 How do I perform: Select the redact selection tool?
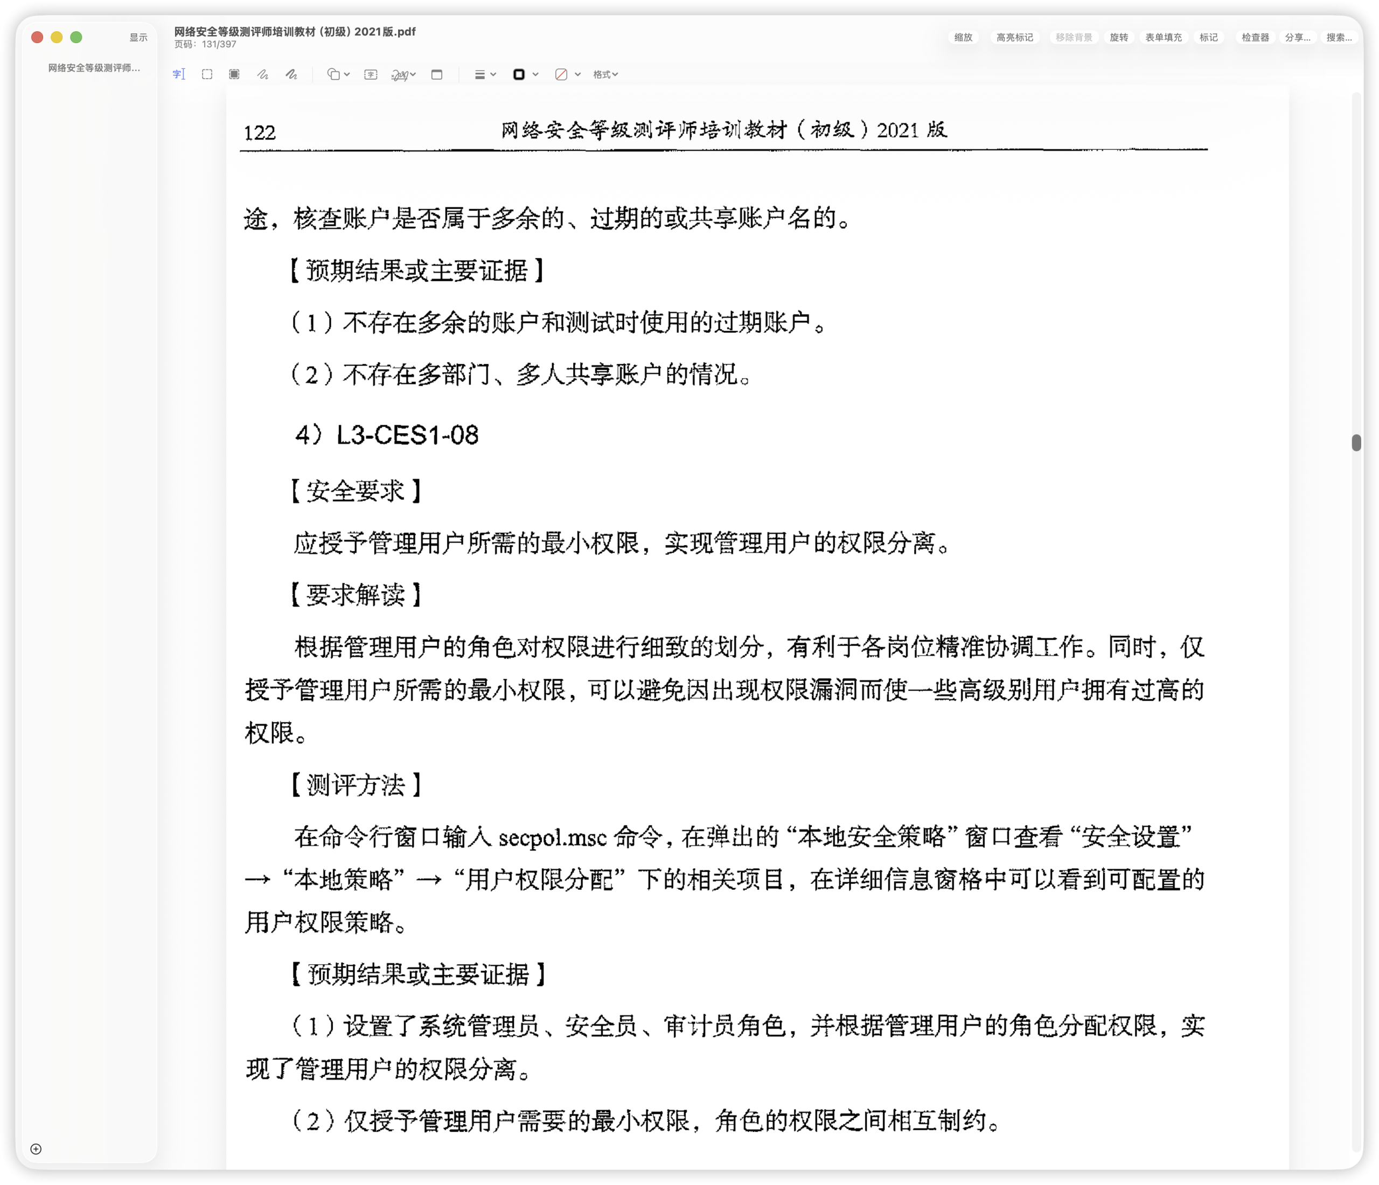[234, 74]
